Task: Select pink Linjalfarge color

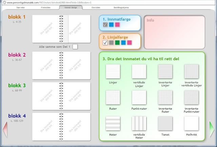Action: click(130, 42)
